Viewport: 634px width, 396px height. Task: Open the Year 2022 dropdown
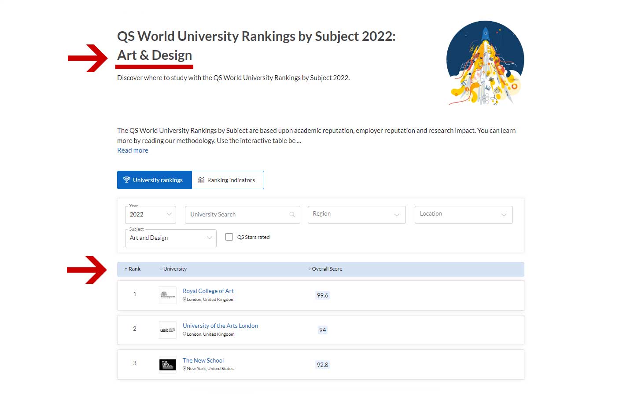coord(151,215)
